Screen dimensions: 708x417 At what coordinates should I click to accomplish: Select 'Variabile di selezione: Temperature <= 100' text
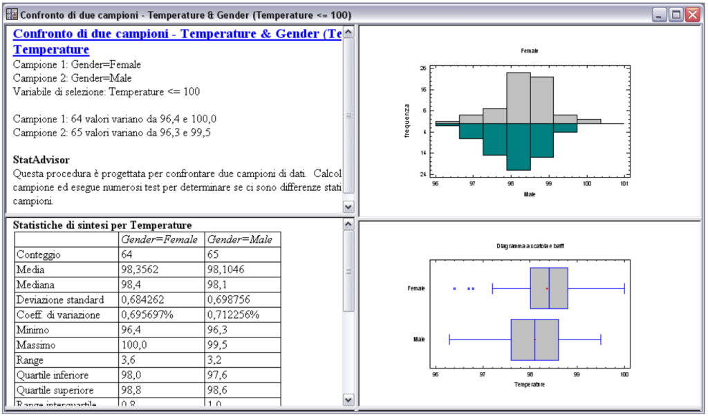pyautogui.click(x=106, y=92)
